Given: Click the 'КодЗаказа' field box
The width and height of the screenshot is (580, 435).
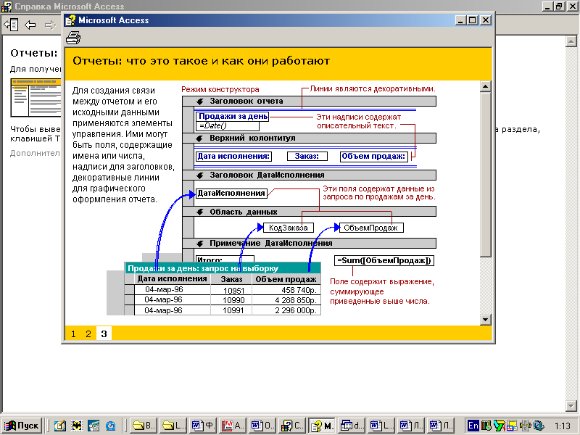Looking at the screenshot, I should 289,228.
